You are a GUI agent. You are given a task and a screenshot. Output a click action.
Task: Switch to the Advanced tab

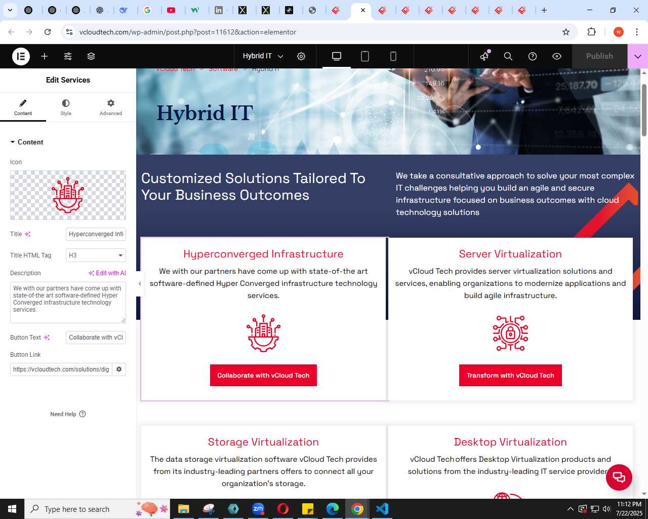pos(111,107)
